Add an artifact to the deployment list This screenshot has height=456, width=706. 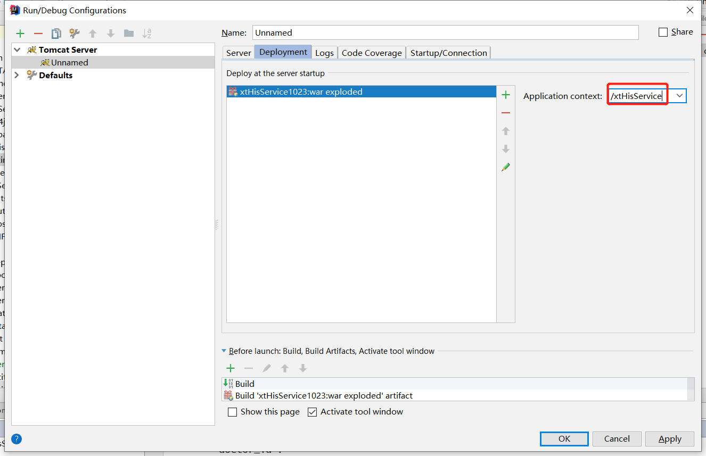(506, 95)
